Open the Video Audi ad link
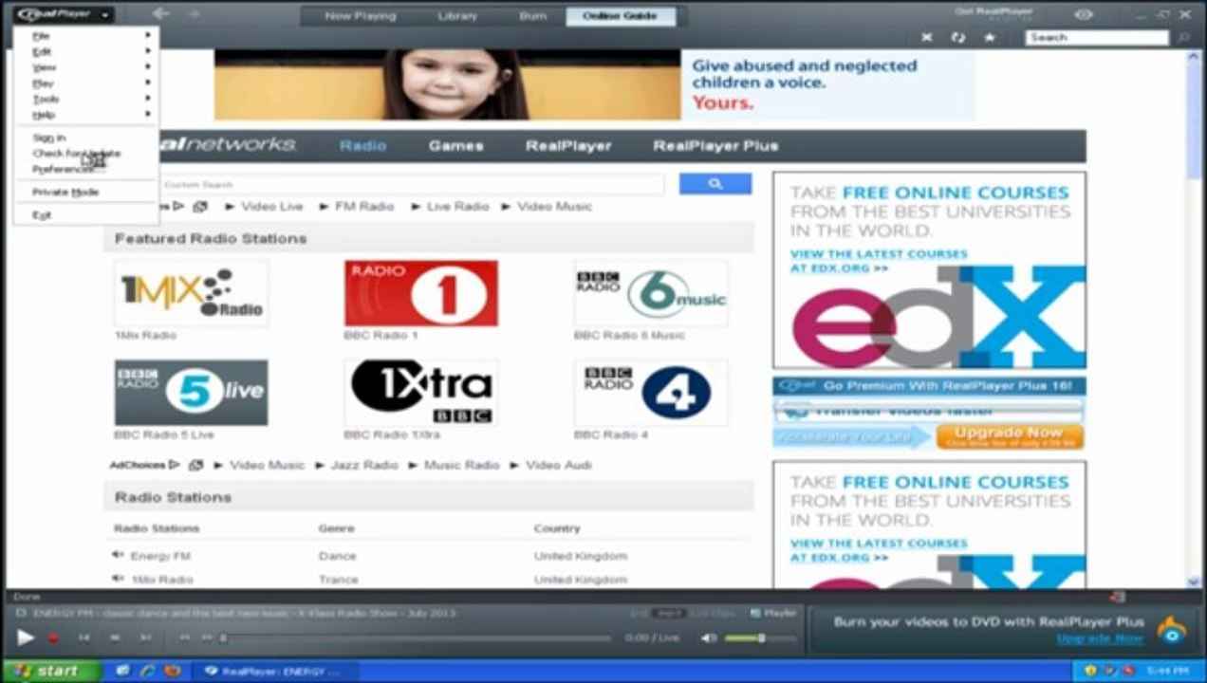Viewport: 1207px width, 683px height. click(x=558, y=465)
